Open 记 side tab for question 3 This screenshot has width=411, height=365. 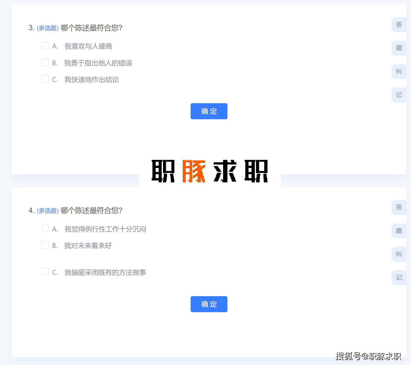tap(399, 95)
